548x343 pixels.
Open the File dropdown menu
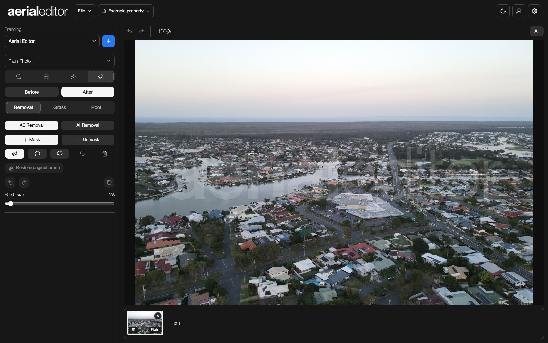pyautogui.click(x=85, y=11)
